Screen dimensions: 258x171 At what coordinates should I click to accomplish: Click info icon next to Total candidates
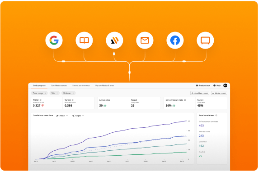click(x=216, y=116)
